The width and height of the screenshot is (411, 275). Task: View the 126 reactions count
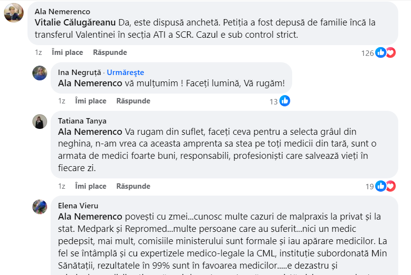coord(367,53)
